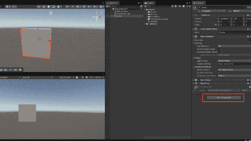Lock the Hierarchy panel with the padlock icon
251x141 pixels.
point(139,3)
